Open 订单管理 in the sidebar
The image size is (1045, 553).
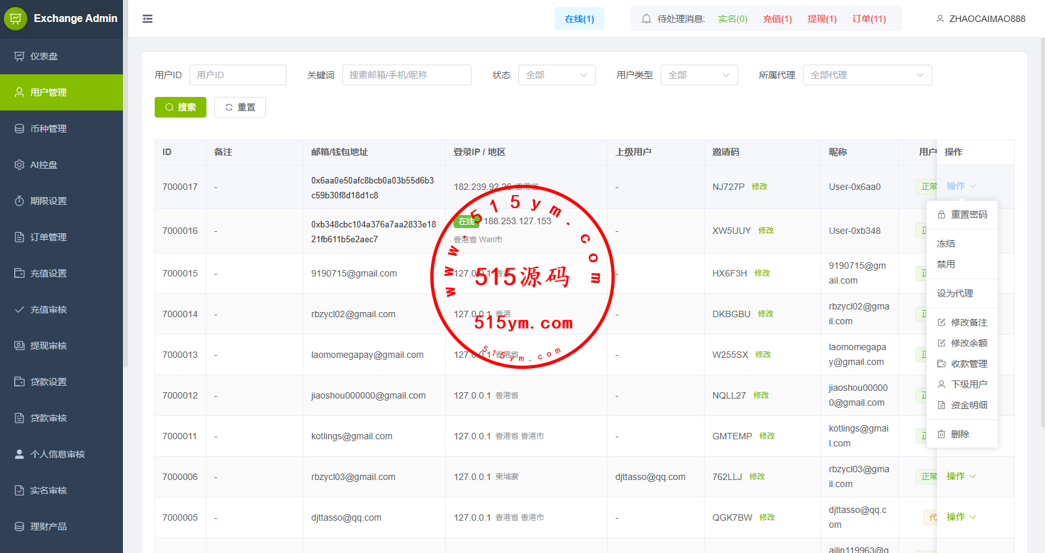pos(49,237)
